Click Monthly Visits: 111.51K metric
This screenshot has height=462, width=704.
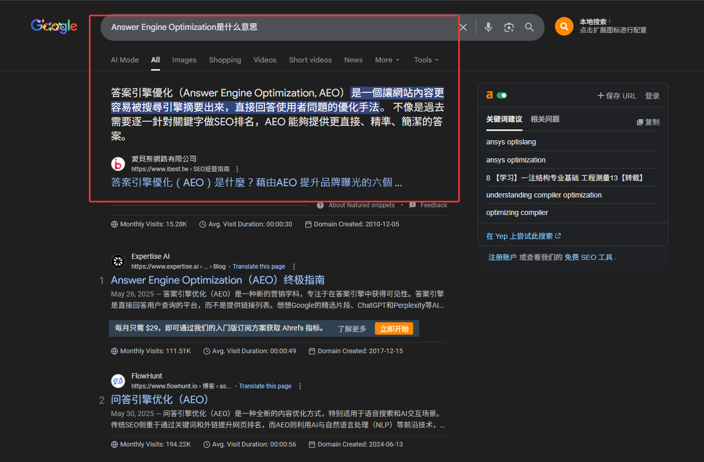151,351
